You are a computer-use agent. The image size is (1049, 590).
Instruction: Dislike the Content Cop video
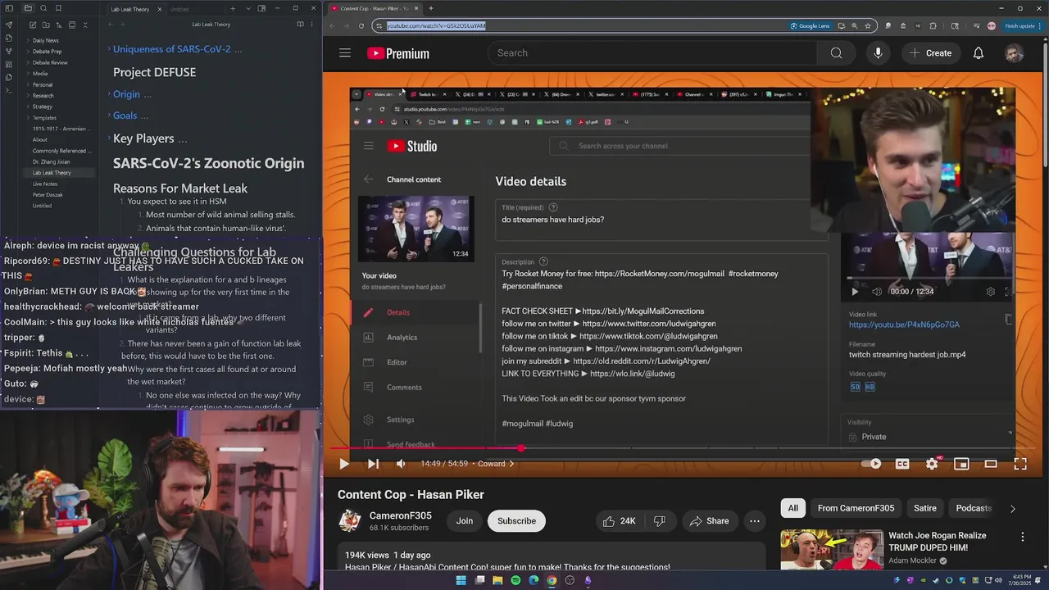(x=659, y=521)
